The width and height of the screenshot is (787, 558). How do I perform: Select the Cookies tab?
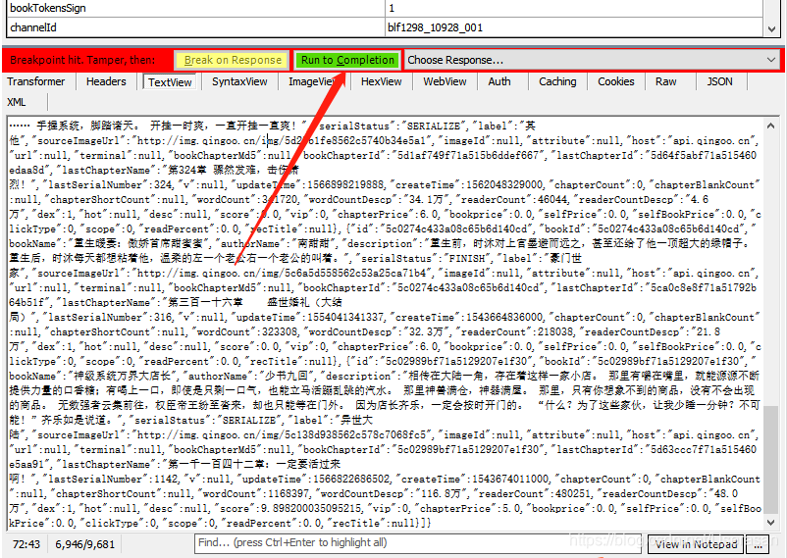616,81
